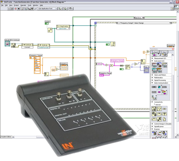Click the Unitrain Connect invoke node
The height and width of the screenshot is (161, 179).
(x=27, y=46)
